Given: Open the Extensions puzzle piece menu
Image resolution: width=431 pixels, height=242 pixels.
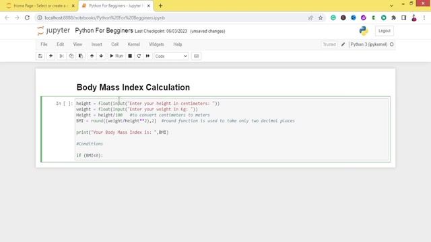Looking at the screenshot, I should [x=393, y=18].
